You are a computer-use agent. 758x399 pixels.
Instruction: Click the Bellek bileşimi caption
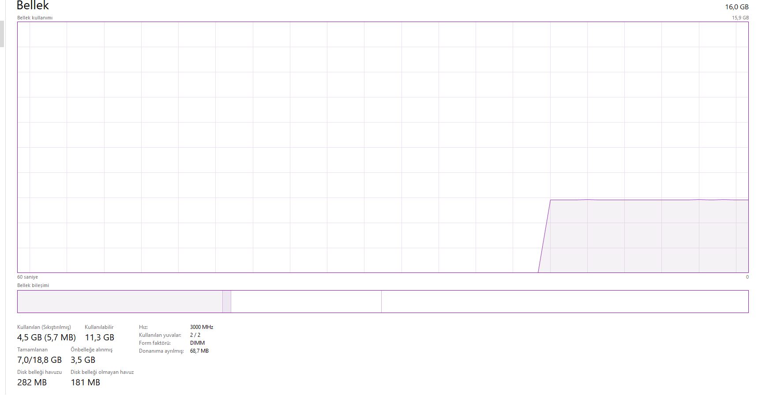(33, 285)
